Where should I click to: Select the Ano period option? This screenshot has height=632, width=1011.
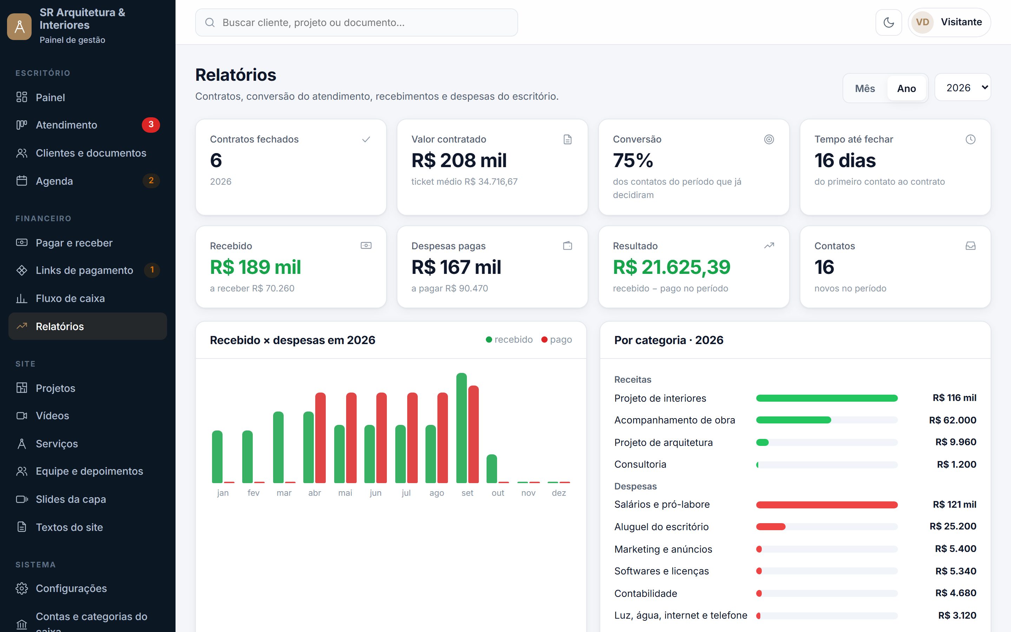906,88
